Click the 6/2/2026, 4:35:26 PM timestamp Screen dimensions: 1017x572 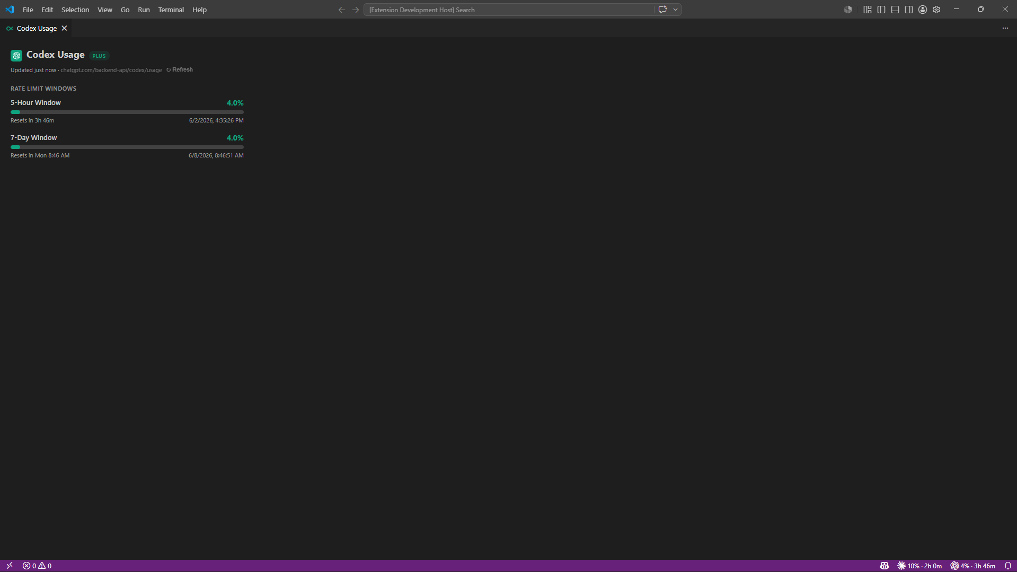(x=216, y=121)
